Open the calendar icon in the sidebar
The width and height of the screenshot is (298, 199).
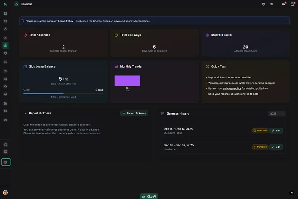[x=6, y=21]
